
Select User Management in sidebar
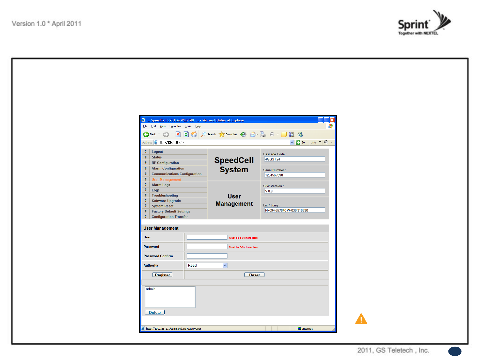coord(166,179)
